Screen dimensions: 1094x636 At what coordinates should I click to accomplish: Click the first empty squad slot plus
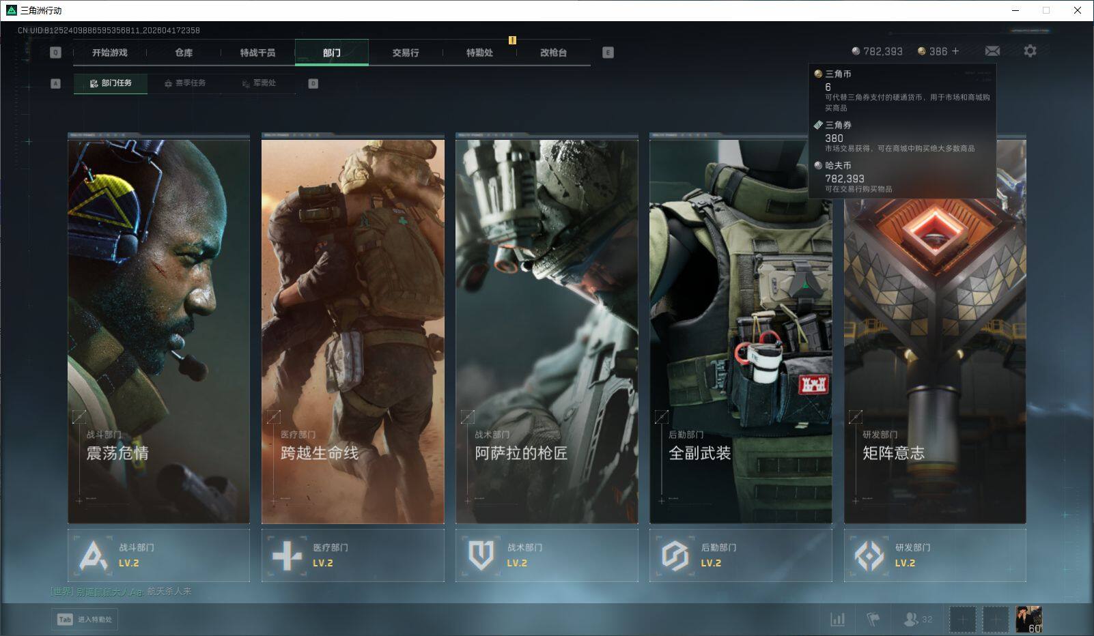(x=963, y=620)
